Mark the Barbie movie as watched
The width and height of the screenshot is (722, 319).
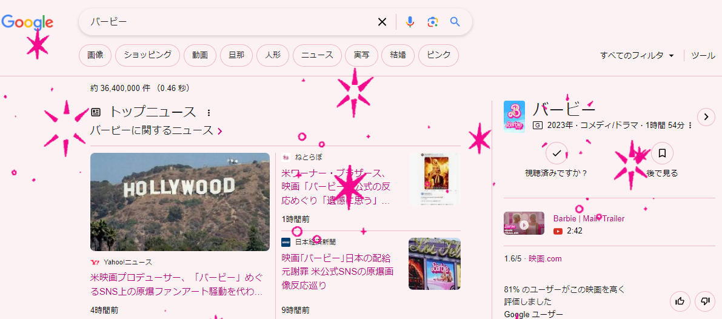coord(557,153)
